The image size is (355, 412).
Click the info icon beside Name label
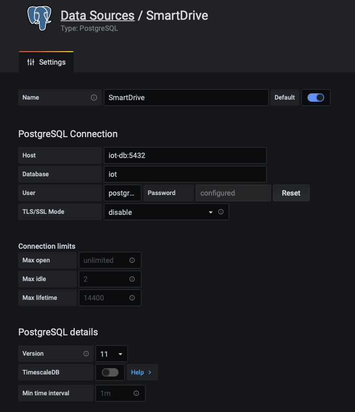tap(94, 98)
